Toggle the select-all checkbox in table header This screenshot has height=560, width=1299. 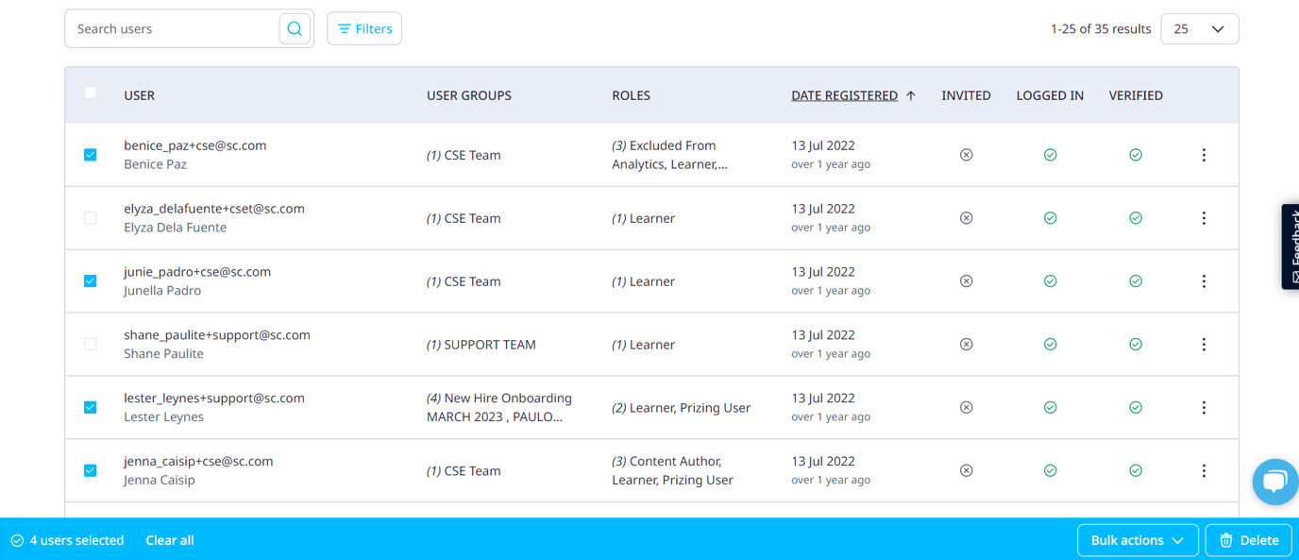click(90, 93)
